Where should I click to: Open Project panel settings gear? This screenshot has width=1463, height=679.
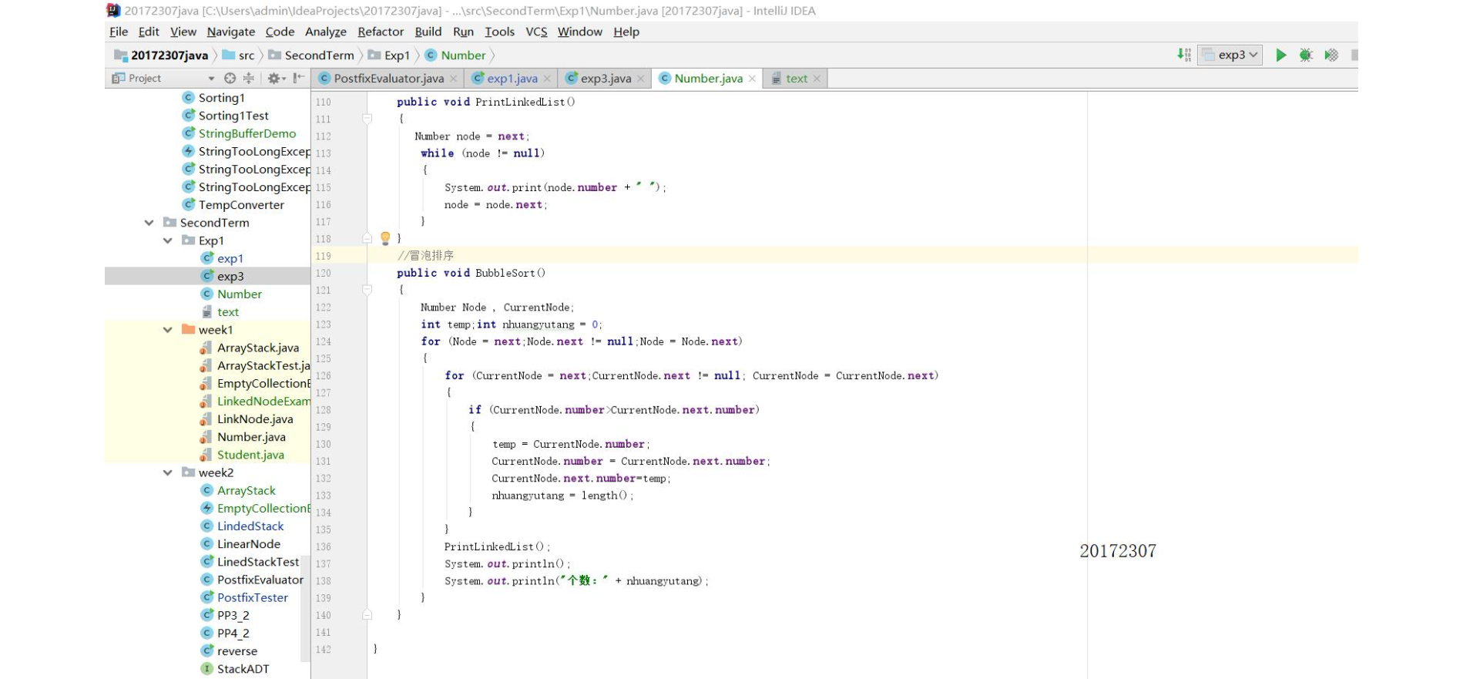[x=276, y=78]
